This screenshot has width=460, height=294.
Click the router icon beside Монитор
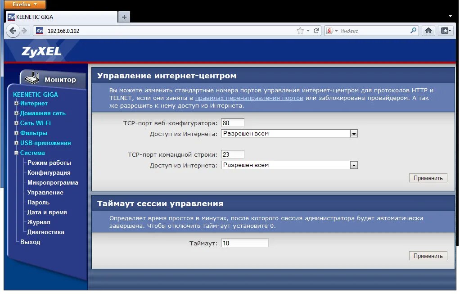tap(32, 78)
